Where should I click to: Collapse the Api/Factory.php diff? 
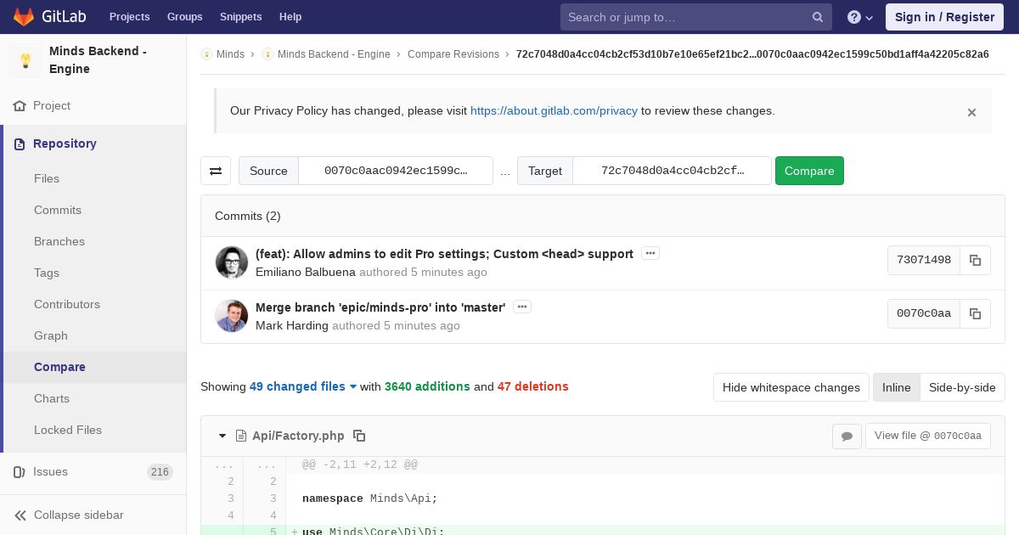(x=222, y=436)
